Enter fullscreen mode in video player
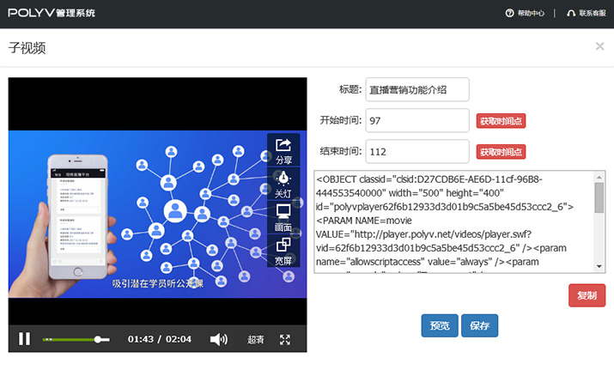The height and width of the screenshot is (382, 614). 286,339
